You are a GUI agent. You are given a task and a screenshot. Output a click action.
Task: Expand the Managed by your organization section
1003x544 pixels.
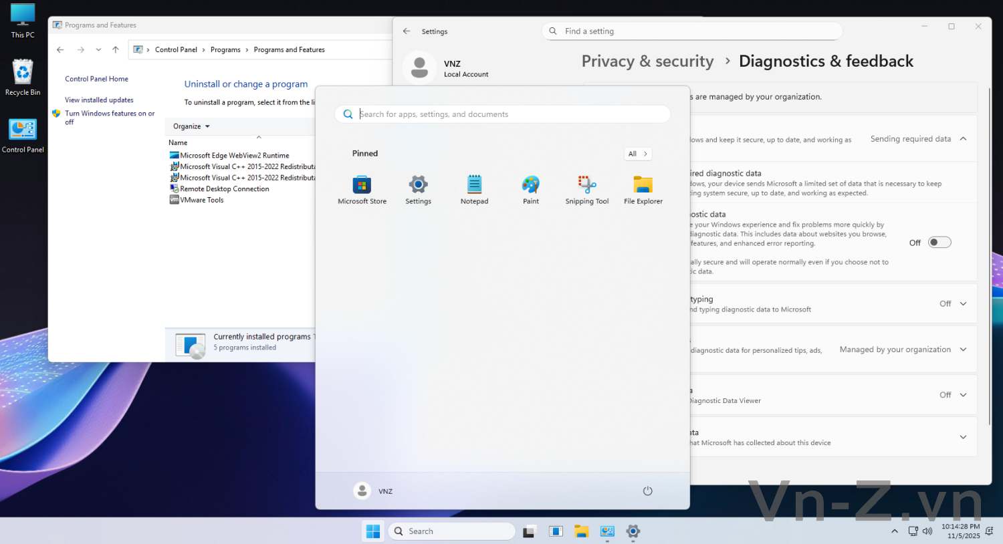963,350
